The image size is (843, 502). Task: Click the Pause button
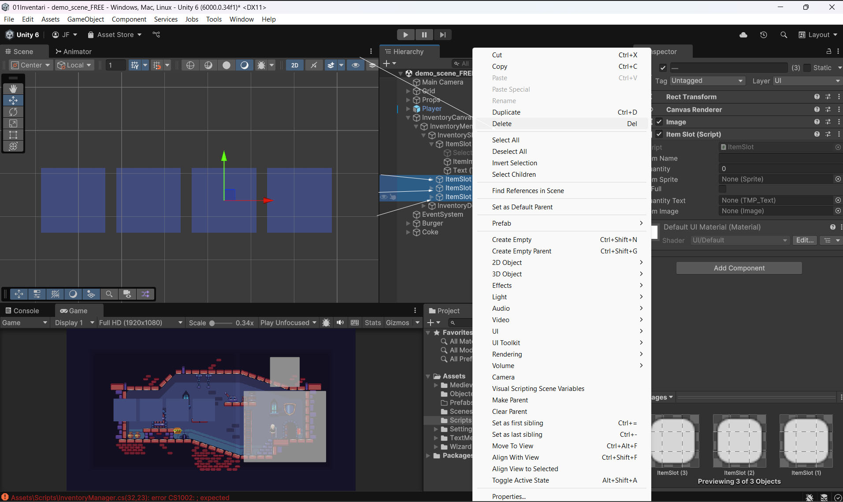point(424,35)
